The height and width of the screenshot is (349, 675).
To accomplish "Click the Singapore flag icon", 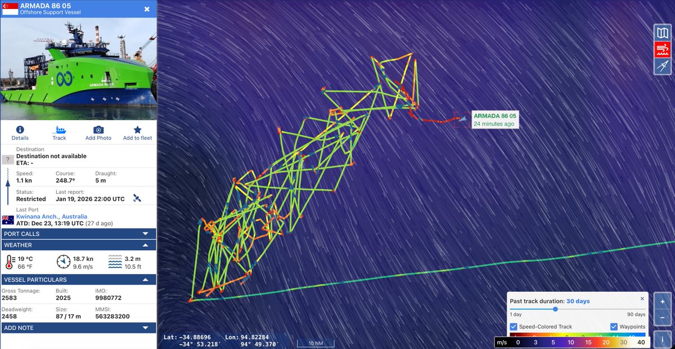I will (10, 9).
